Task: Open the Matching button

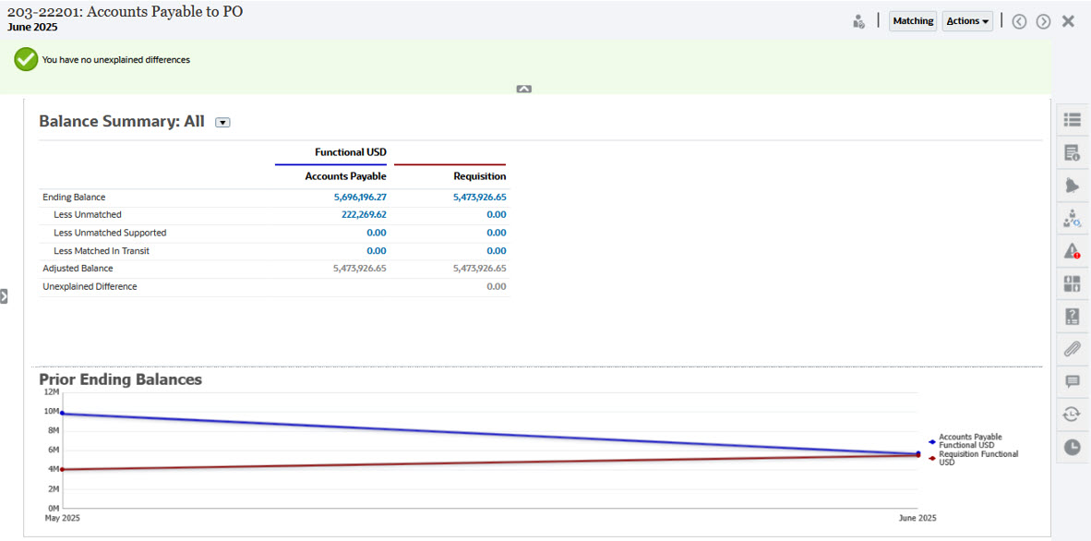Action: [x=913, y=21]
